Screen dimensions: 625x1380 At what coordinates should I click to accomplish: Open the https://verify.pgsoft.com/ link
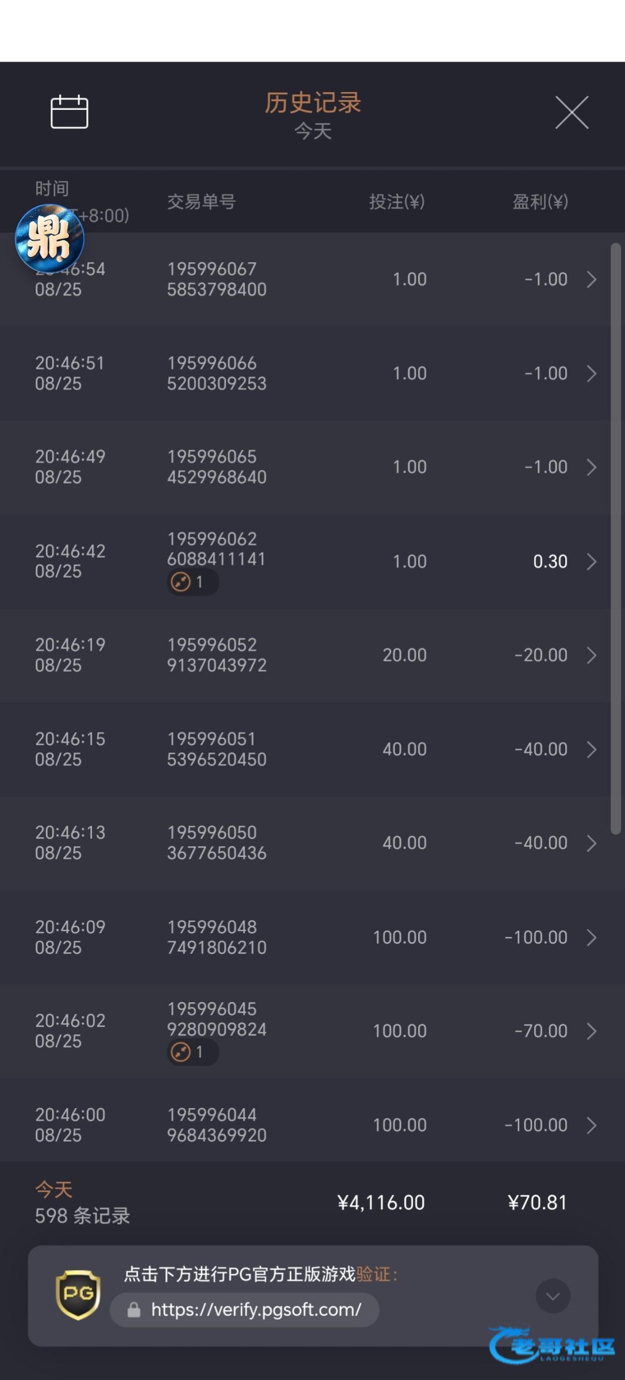point(256,1310)
